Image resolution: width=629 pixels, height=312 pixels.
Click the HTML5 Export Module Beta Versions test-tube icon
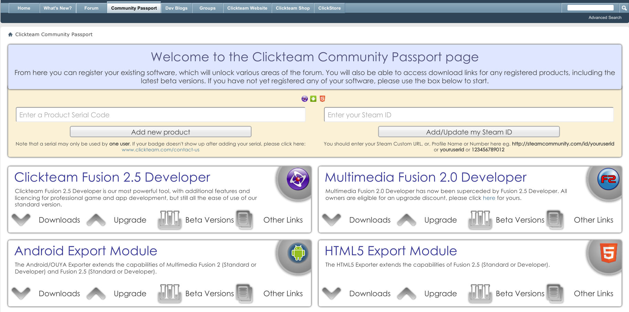pos(480,293)
